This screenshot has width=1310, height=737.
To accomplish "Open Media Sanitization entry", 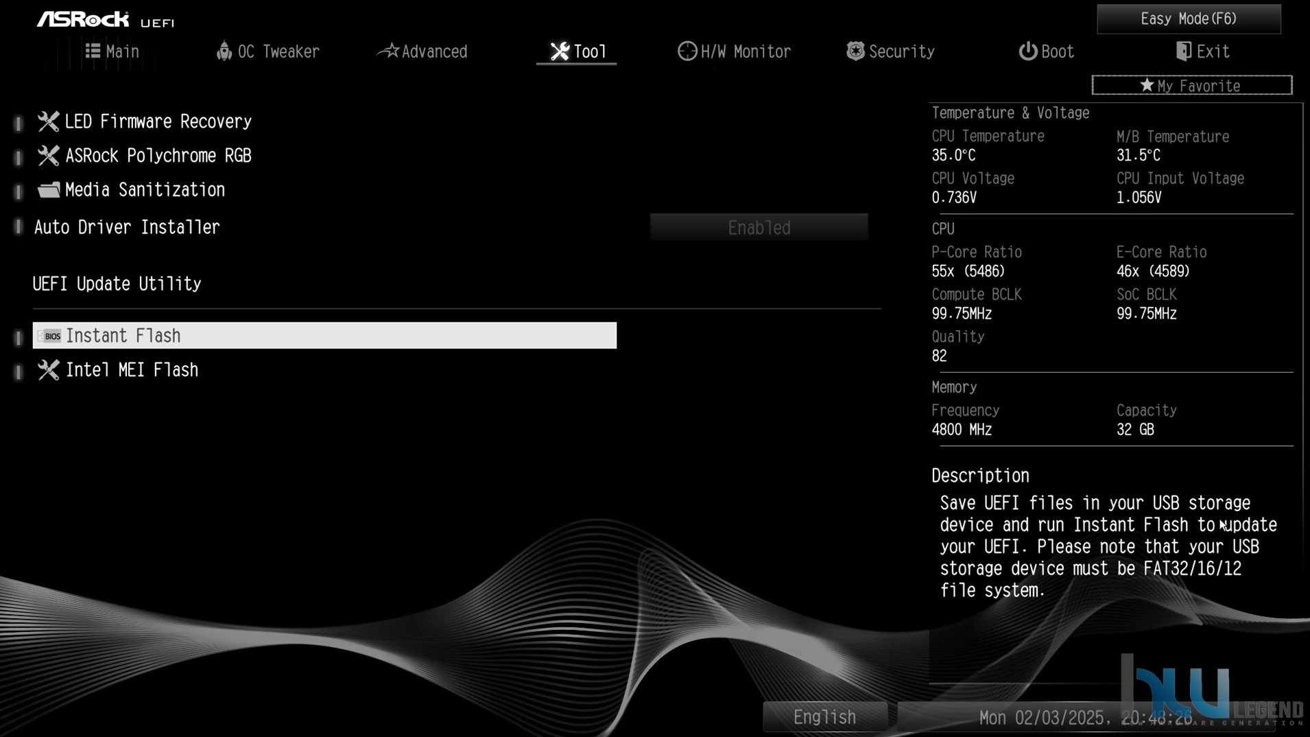I will coord(145,190).
